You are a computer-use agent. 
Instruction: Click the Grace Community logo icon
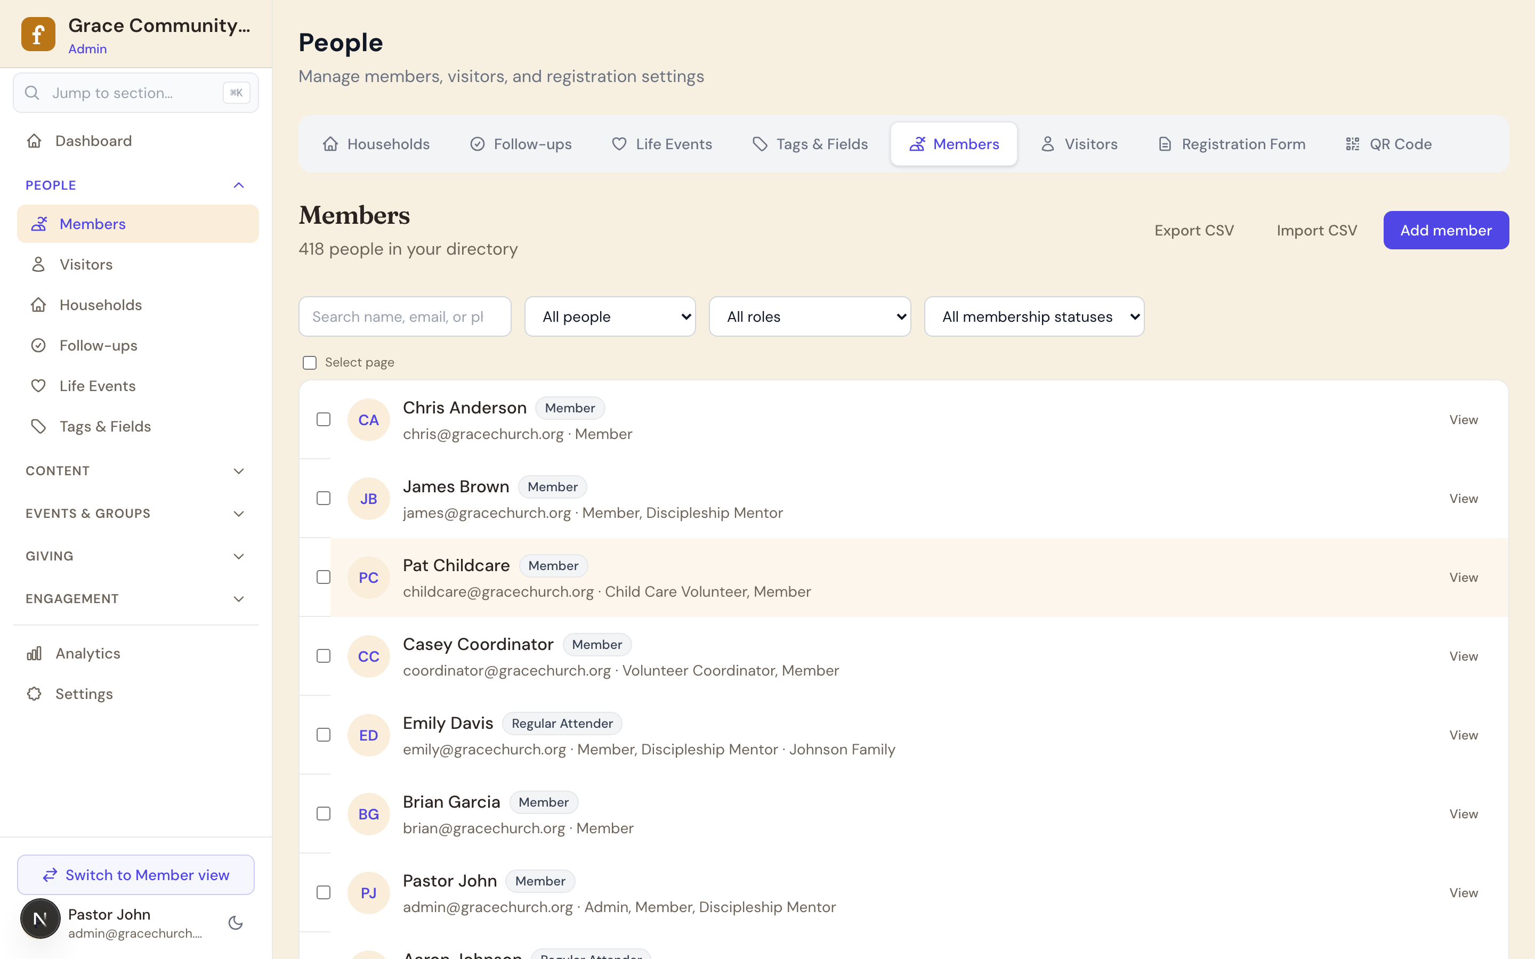[x=38, y=34]
